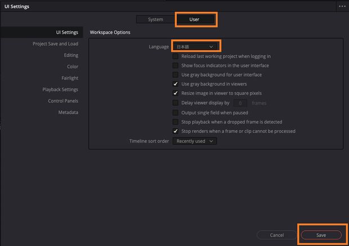Uncheck Stop renders when frame cannot be processed
349x246 pixels.
[176, 131]
